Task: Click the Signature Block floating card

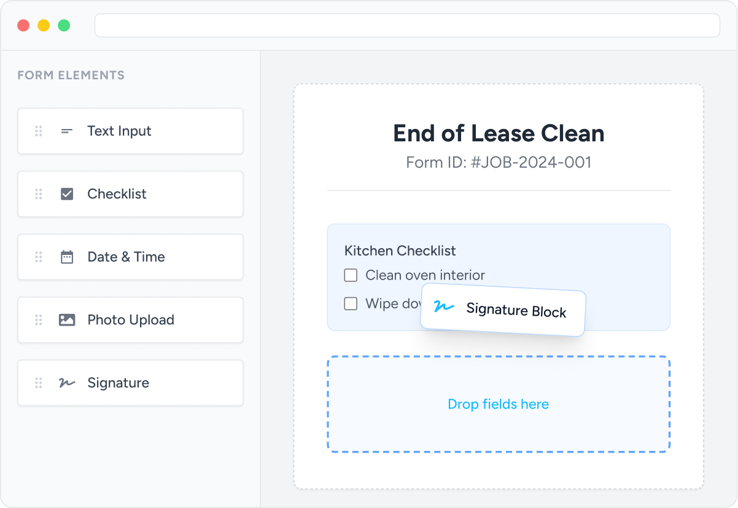Action: pyautogui.click(x=515, y=311)
